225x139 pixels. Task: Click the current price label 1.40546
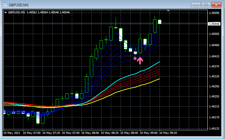(214, 24)
